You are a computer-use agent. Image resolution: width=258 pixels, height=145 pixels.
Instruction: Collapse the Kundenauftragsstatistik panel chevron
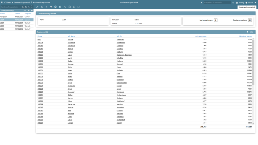(x=38, y=13)
